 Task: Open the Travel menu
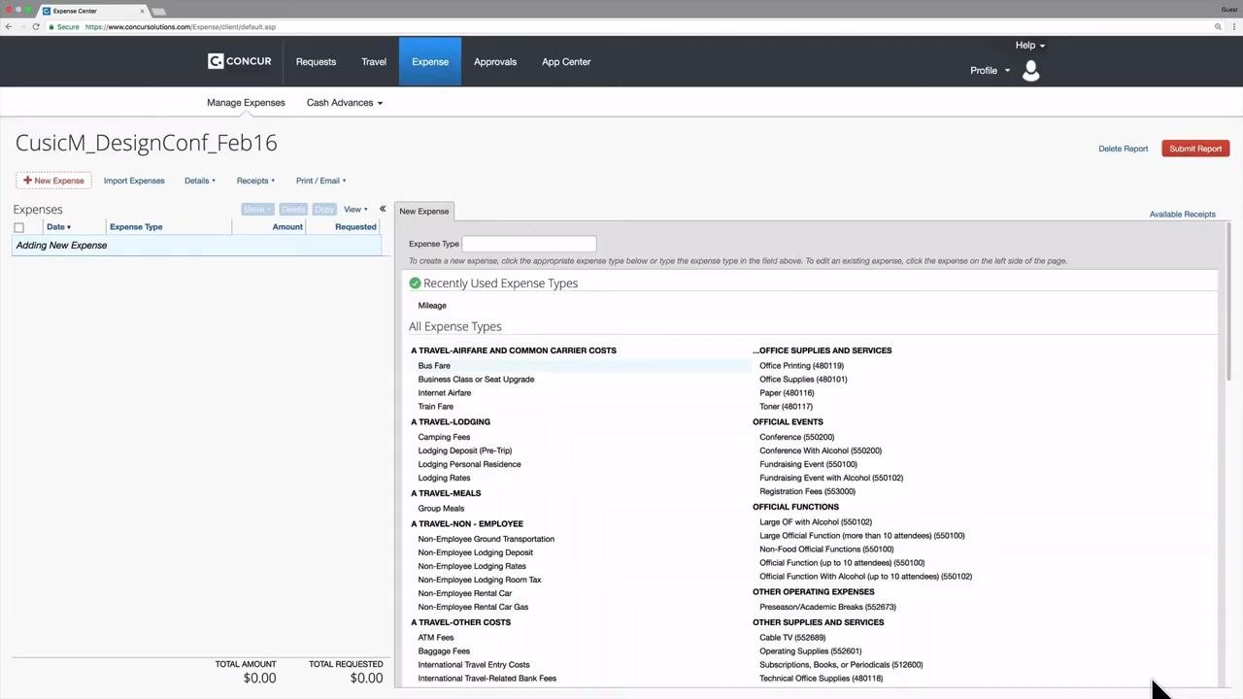point(374,61)
